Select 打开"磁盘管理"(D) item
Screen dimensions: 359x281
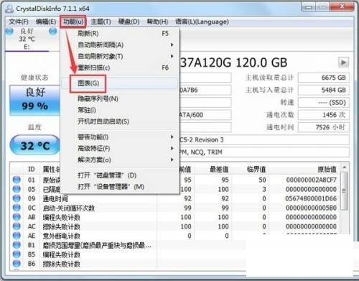[x=120, y=175]
